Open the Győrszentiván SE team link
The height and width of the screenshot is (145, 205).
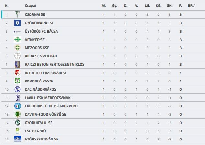click(x=42, y=139)
